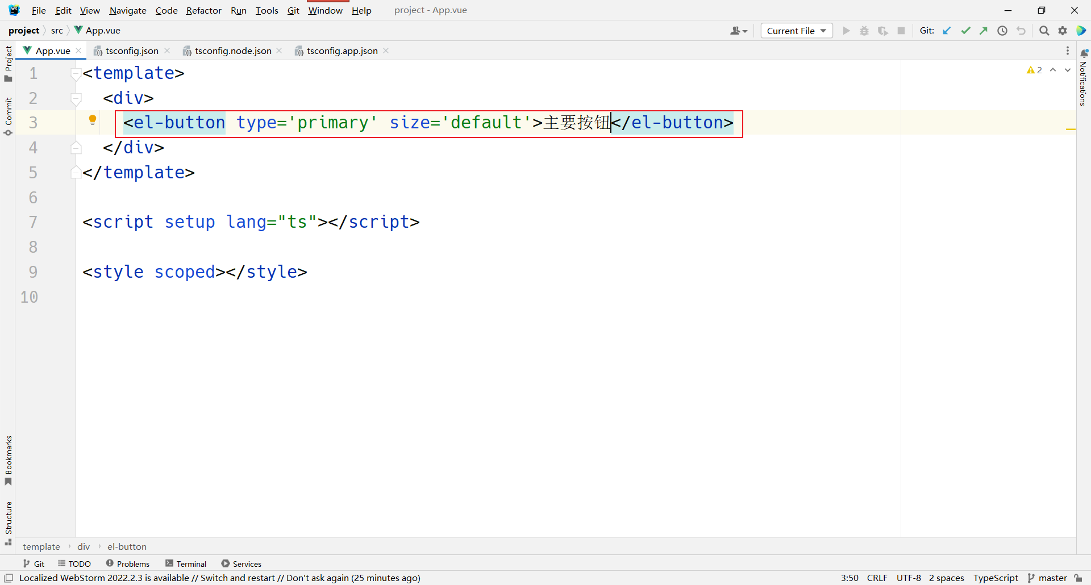Click fold end marker on line 4
1091x585 pixels.
tap(76, 148)
